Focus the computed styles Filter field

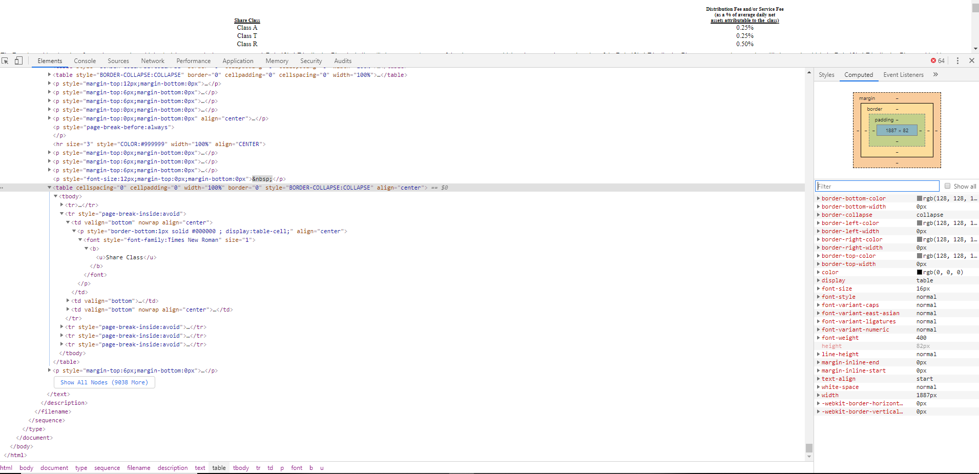click(x=877, y=186)
